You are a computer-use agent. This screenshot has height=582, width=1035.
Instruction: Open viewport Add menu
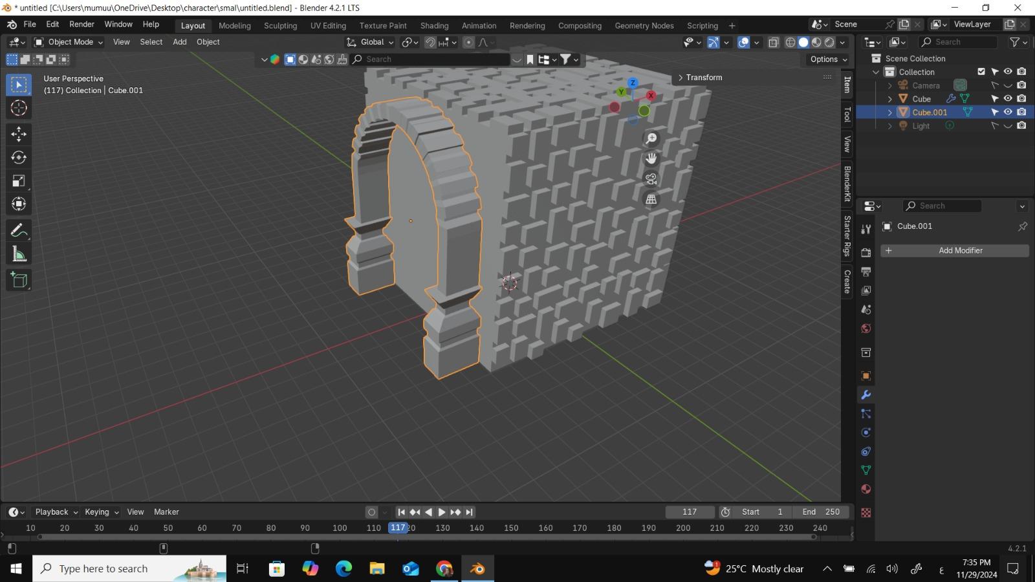(179, 42)
